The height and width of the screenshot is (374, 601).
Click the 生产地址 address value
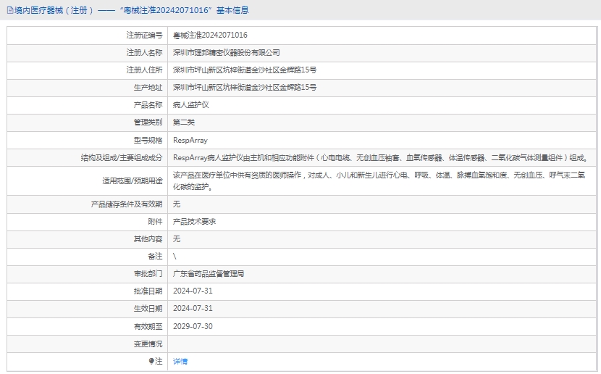244,87
